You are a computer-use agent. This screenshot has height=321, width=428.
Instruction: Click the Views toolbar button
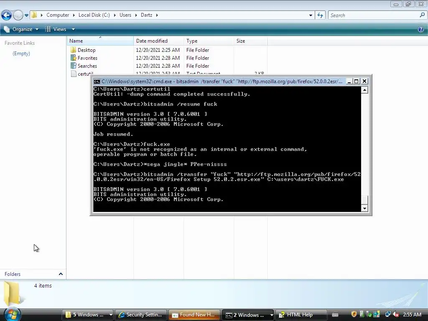click(56, 29)
